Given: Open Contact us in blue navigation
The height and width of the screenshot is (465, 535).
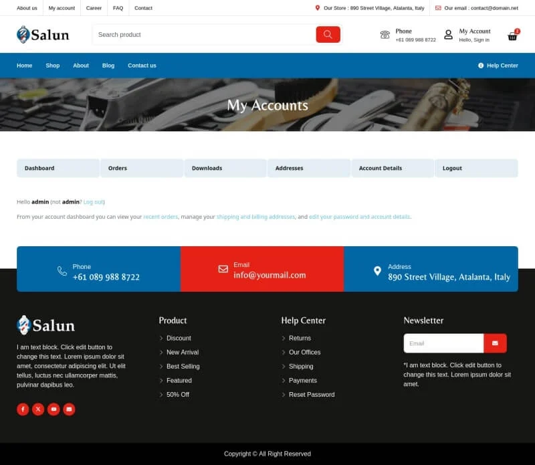Looking at the screenshot, I should click(x=142, y=66).
